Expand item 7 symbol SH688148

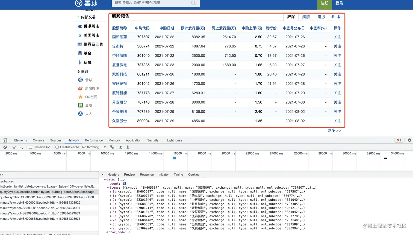coord(111,220)
